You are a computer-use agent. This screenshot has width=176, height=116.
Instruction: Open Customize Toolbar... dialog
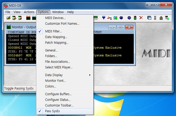(x=65, y=105)
